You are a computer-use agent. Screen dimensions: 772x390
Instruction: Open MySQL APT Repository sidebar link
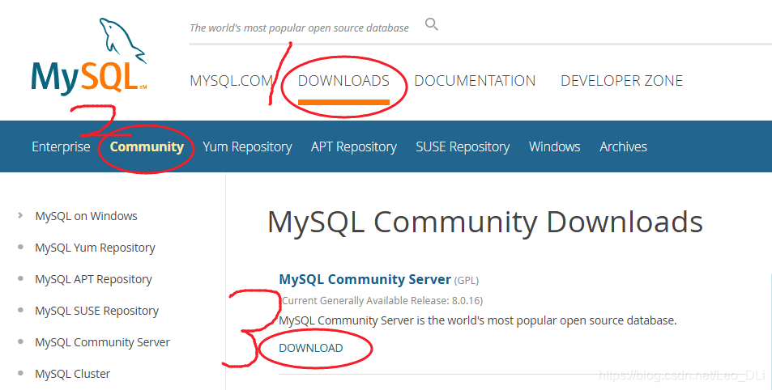(93, 279)
